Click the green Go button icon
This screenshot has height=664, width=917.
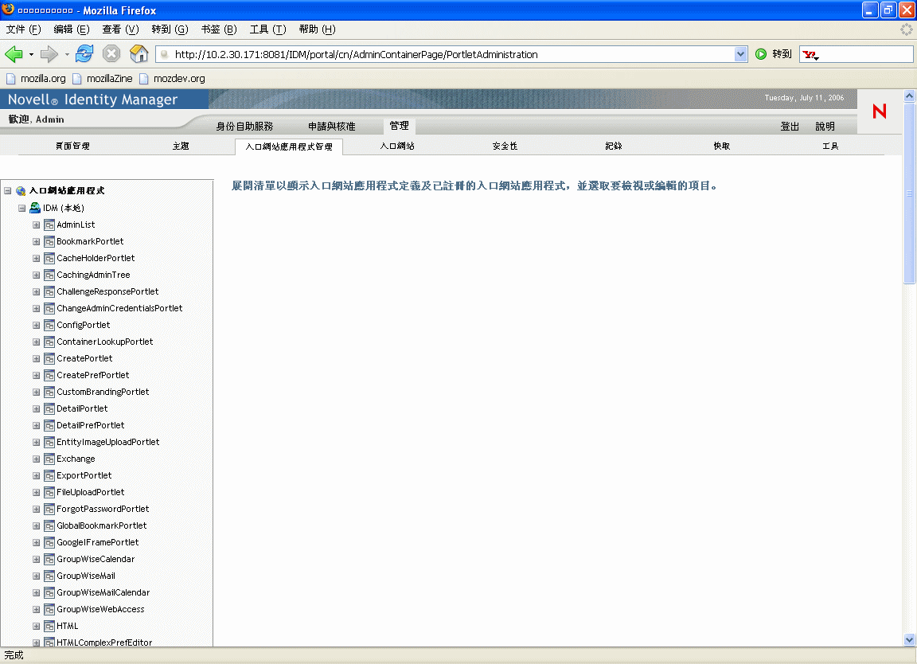pyautogui.click(x=761, y=54)
